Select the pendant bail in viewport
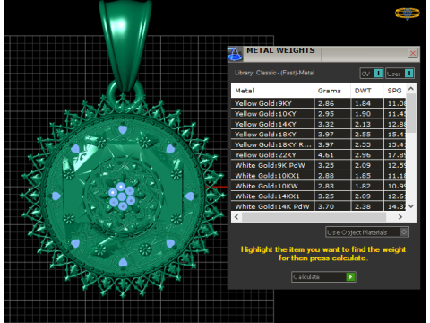This screenshot has height=323, width=430. coord(125,45)
